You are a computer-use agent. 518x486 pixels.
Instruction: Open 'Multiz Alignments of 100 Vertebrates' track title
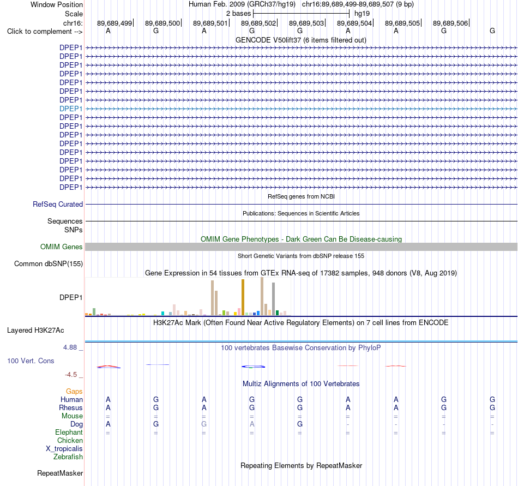(301, 384)
